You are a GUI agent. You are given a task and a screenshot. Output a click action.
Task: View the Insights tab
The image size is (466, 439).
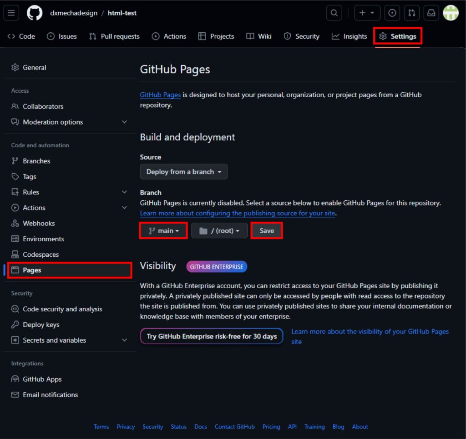pos(349,36)
